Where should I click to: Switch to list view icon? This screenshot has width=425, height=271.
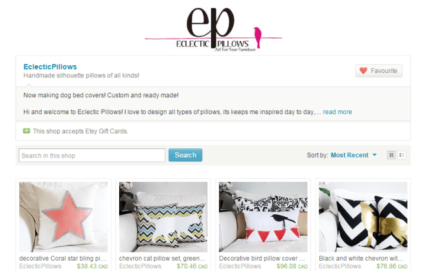(402, 155)
